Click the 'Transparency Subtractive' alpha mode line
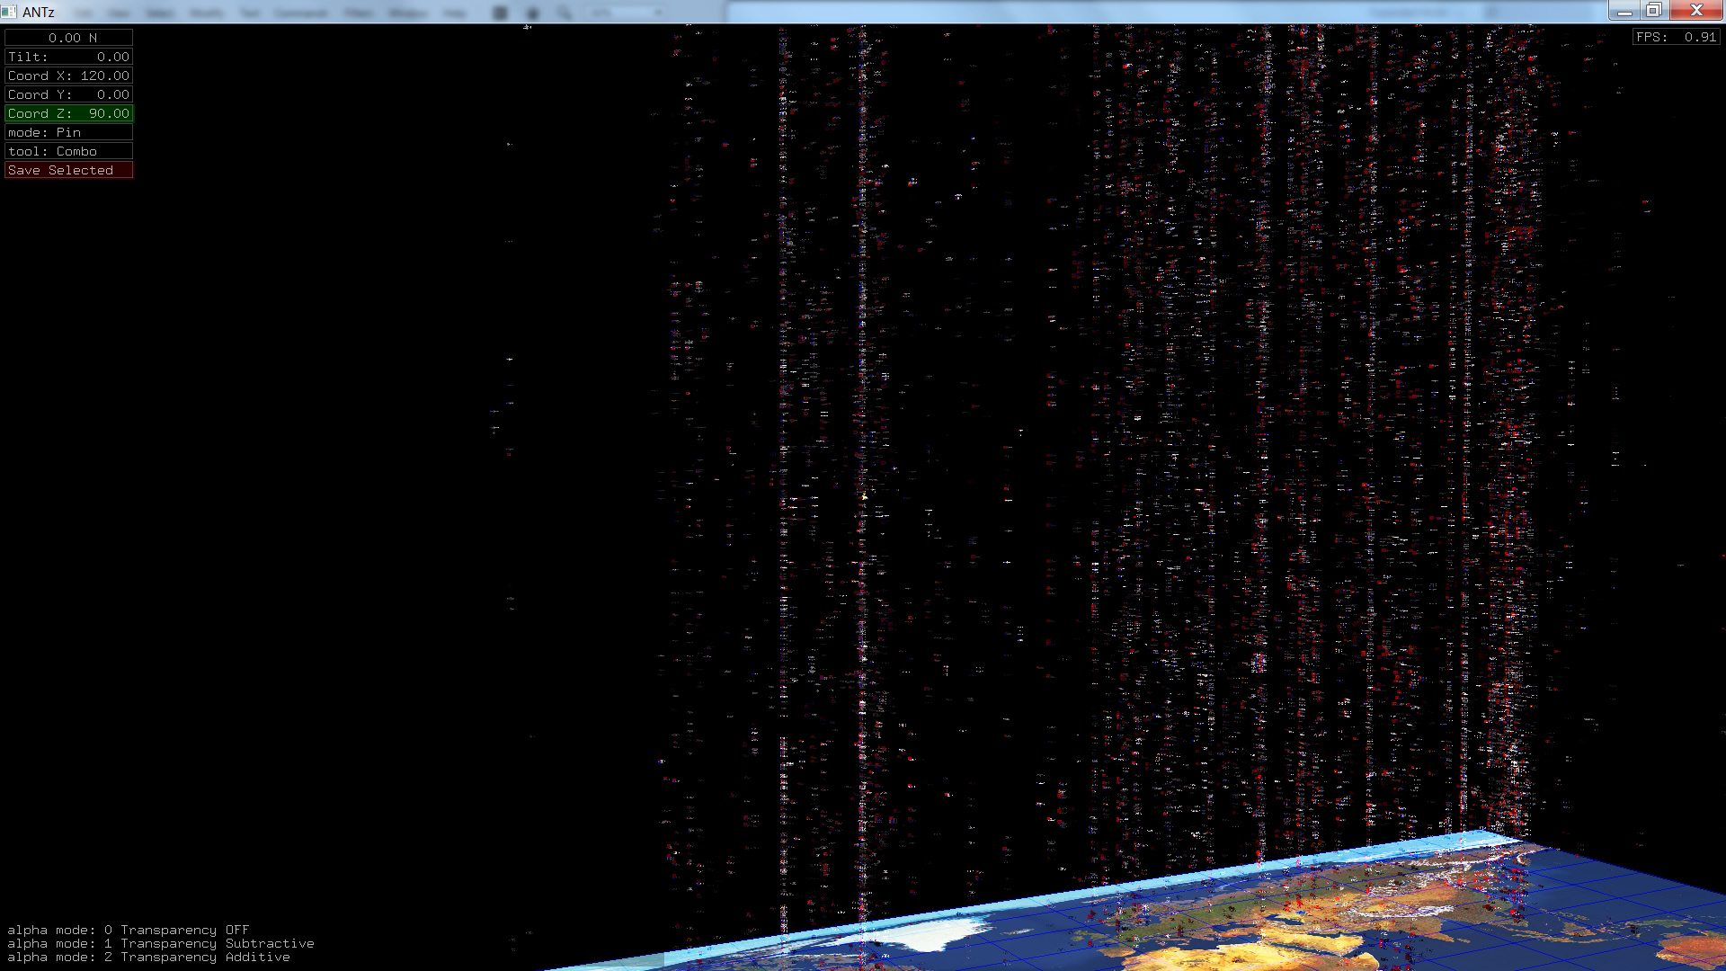1726x971 pixels. click(161, 943)
